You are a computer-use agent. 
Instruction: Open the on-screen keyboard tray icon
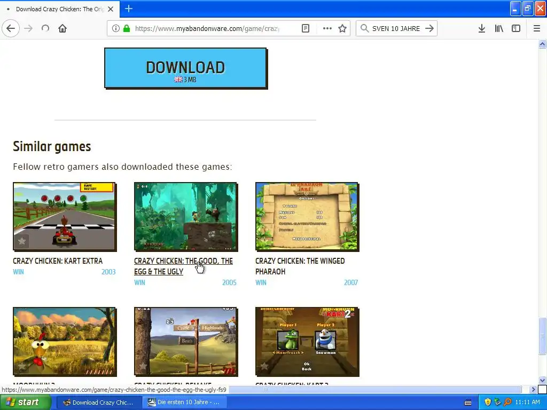pyautogui.click(x=468, y=403)
